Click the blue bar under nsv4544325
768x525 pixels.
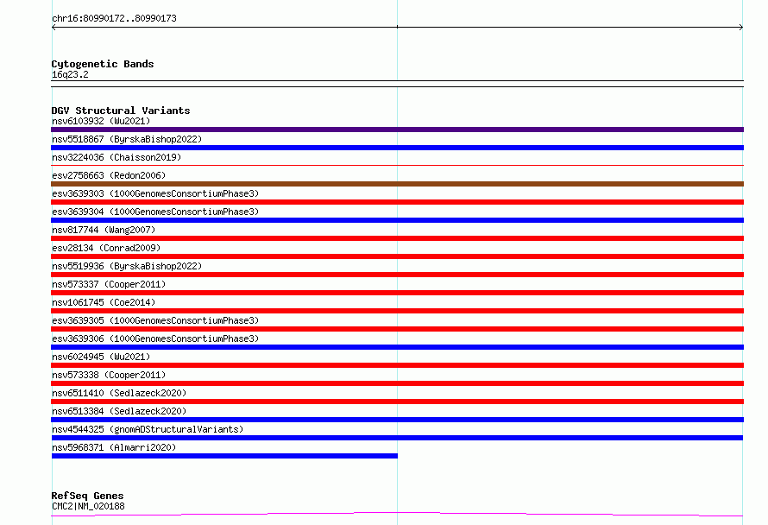397,438
